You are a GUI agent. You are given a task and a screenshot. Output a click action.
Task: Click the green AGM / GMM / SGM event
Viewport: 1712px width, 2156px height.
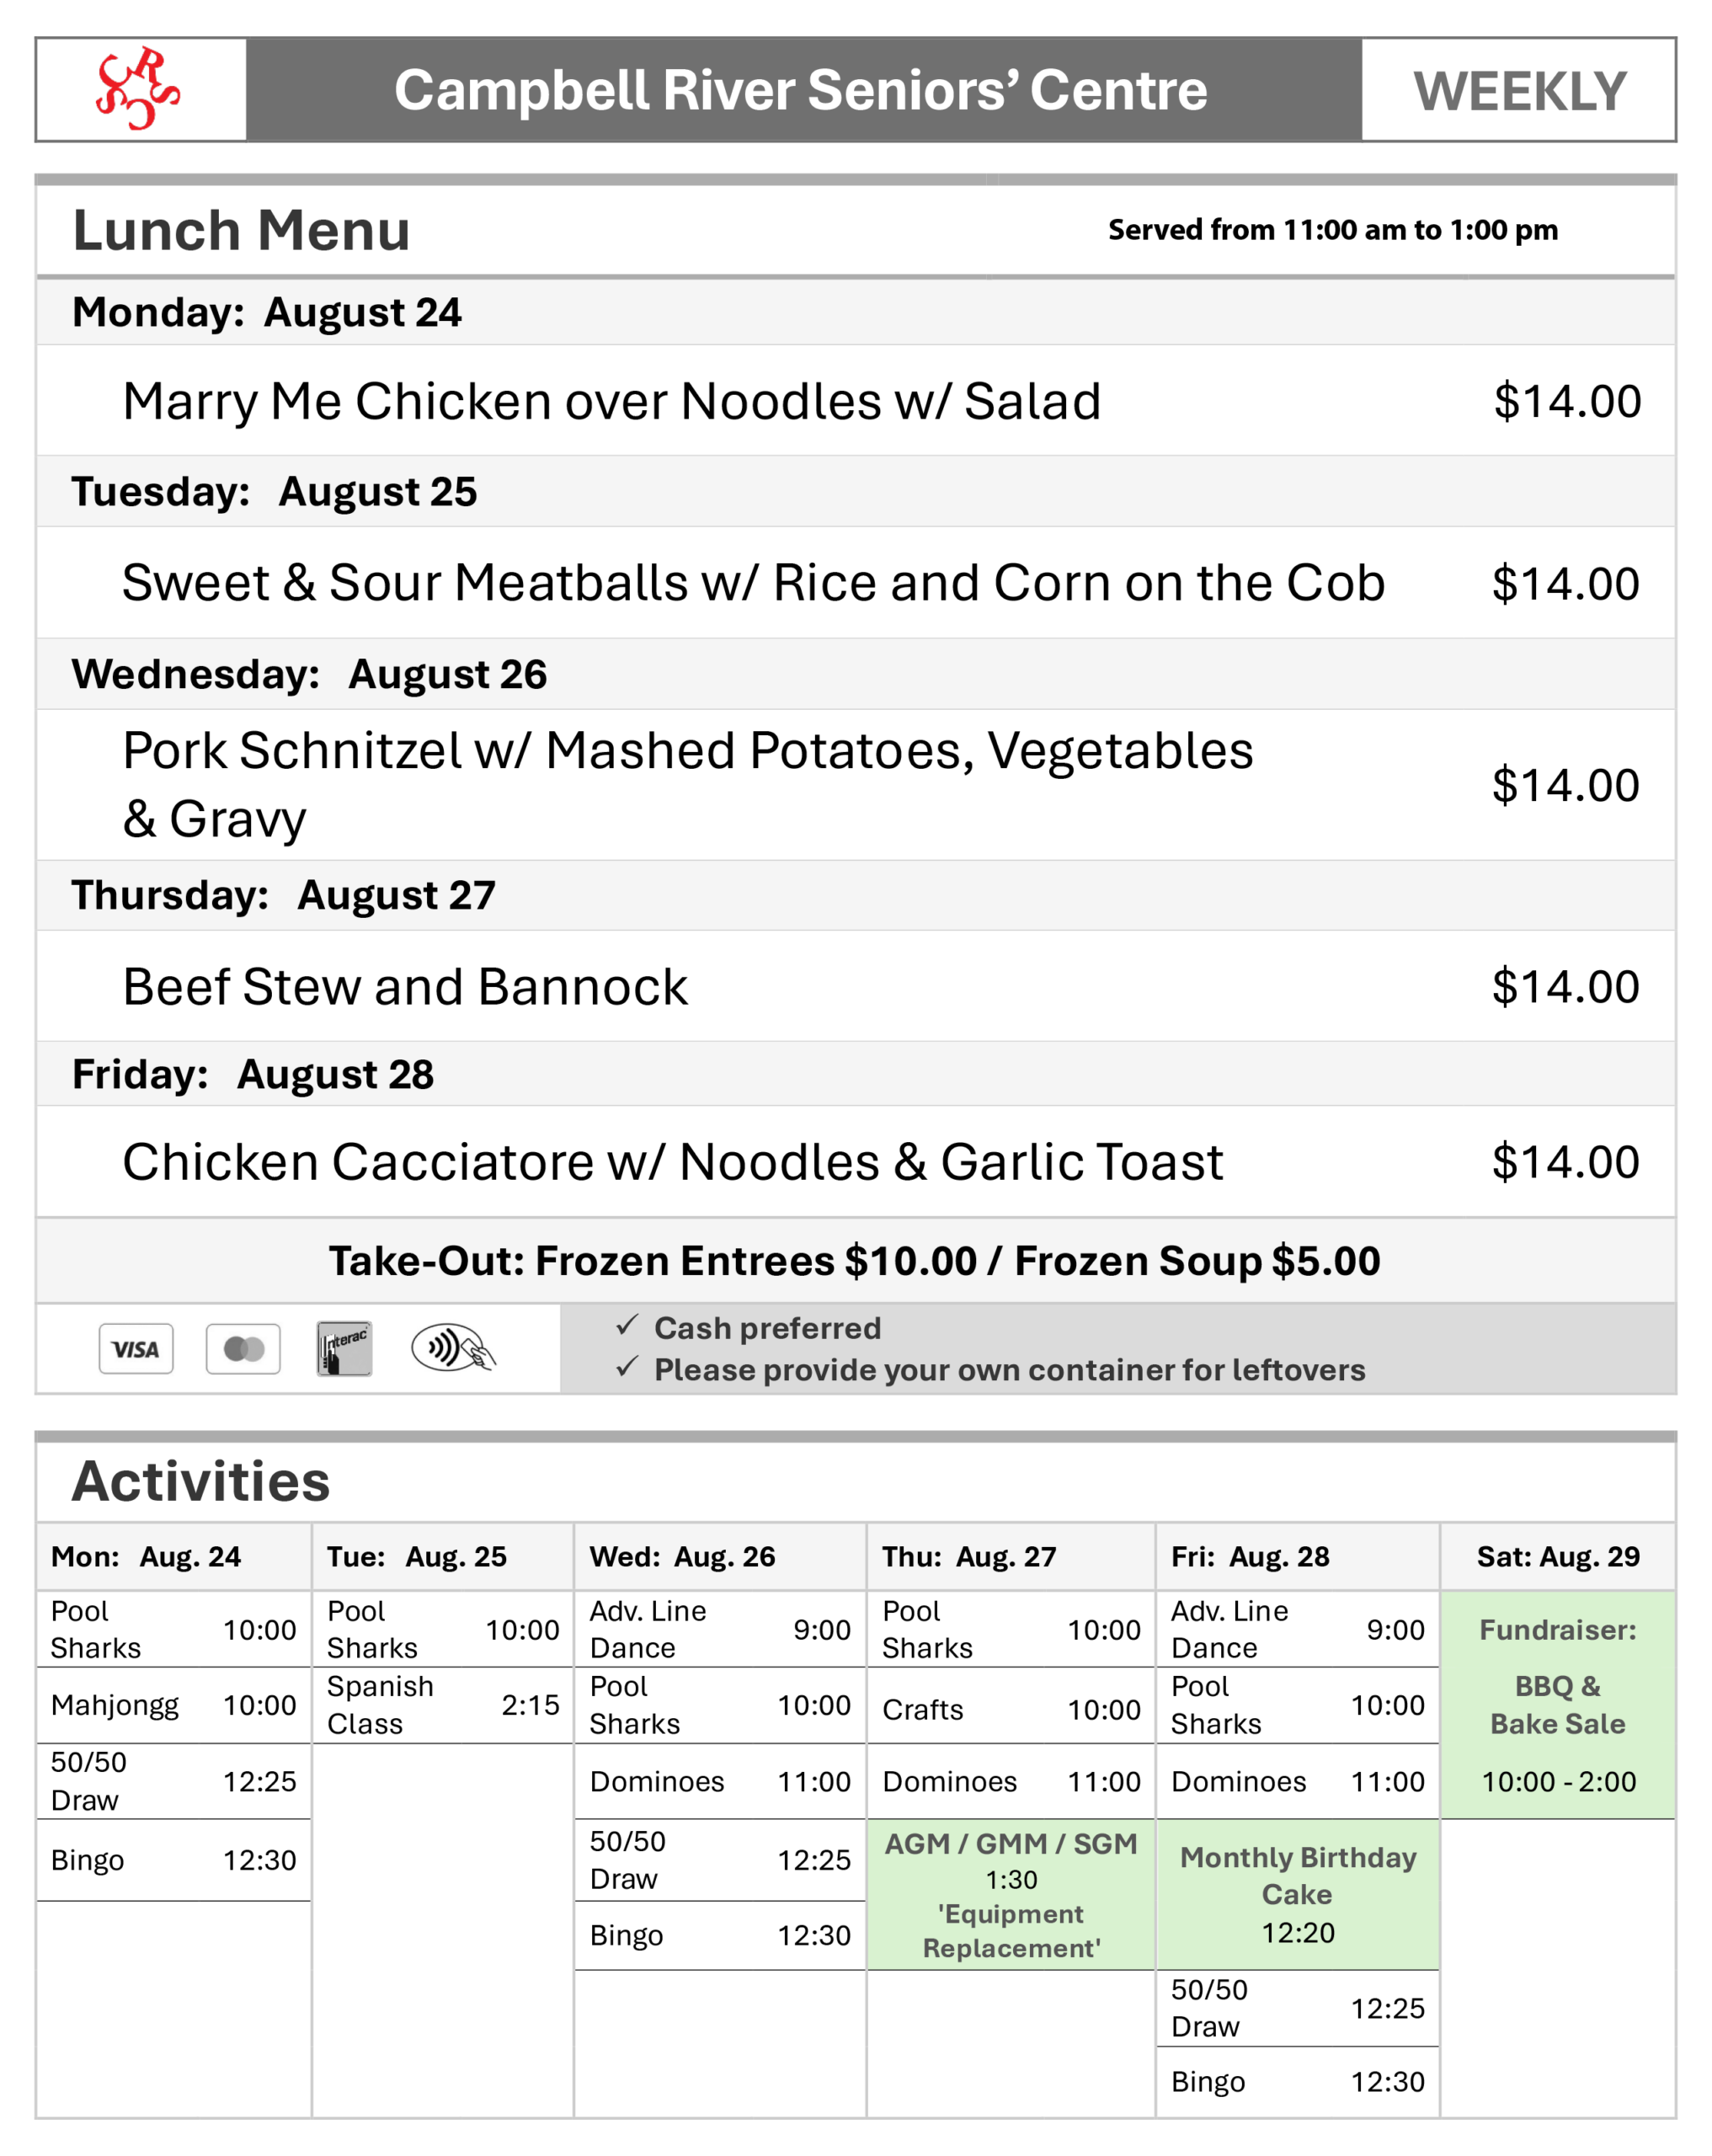click(1011, 1895)
